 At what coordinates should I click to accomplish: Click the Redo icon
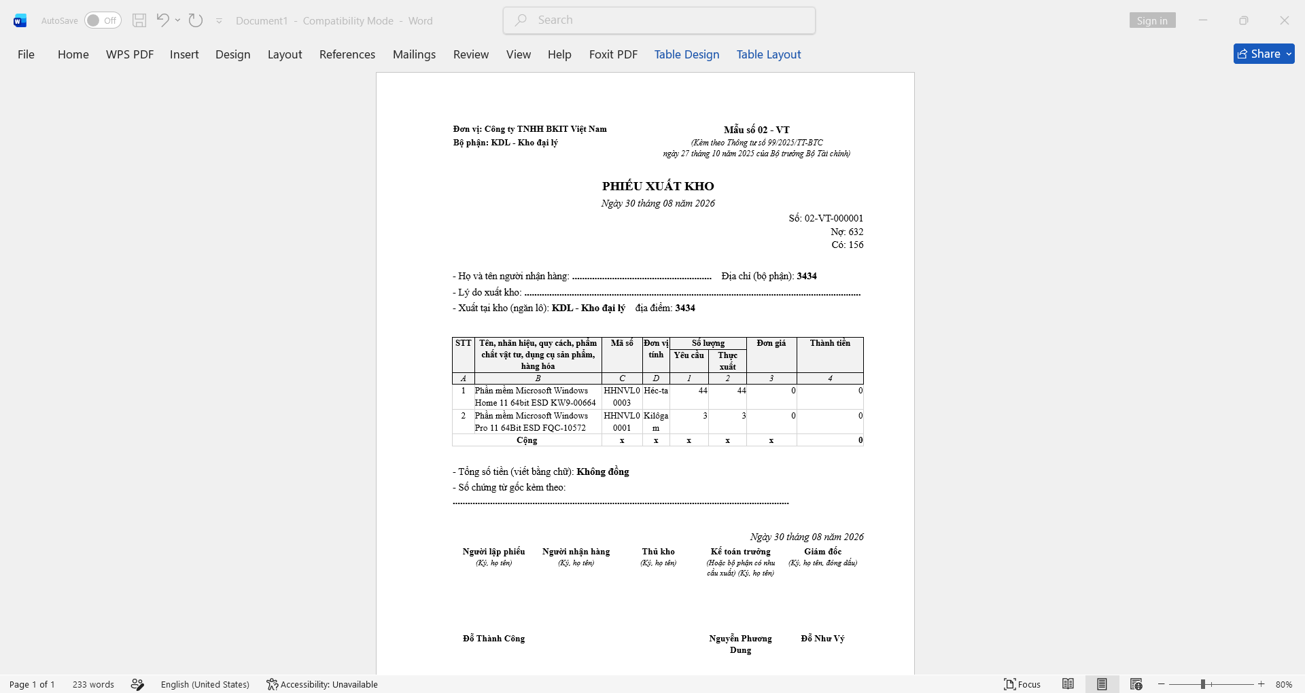(196, 20)
